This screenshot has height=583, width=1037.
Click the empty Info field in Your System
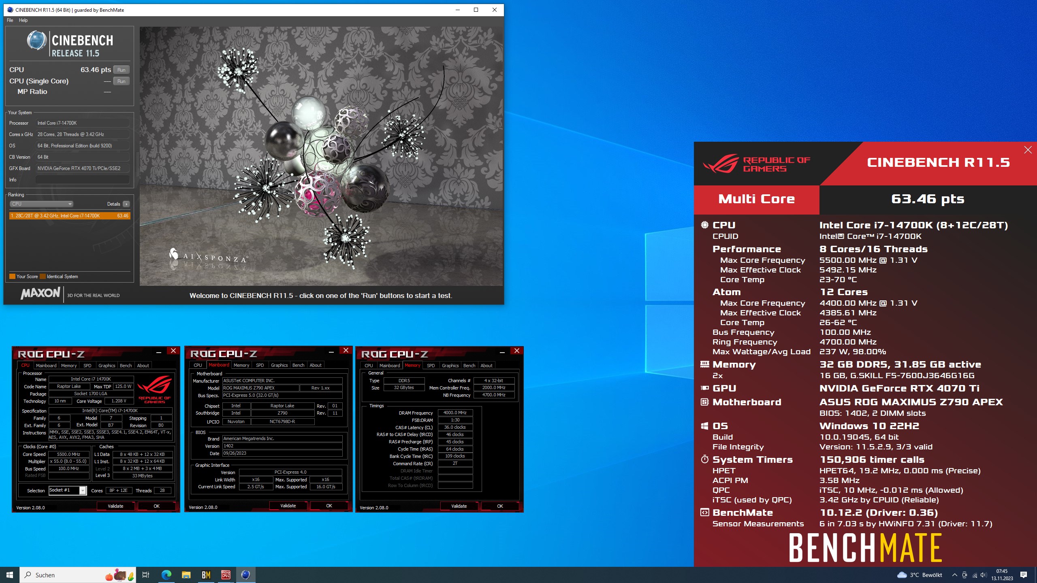[x=83, y=179]
